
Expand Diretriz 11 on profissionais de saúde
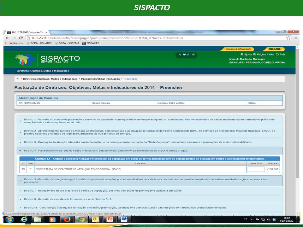(x=150, y=208)
